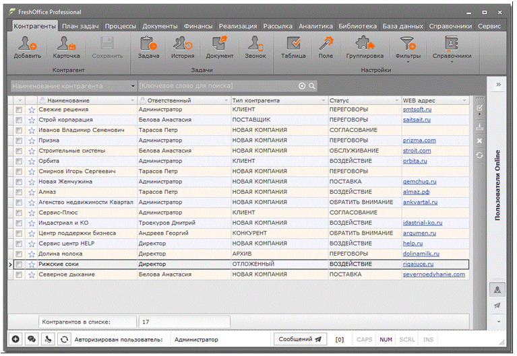Viewport: 517px width, 356px height.
Task: Open the История history icon
Action: pos(183,44)
